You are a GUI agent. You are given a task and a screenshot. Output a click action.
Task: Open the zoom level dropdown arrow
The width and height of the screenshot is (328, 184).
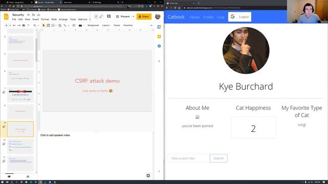(38, 26)
